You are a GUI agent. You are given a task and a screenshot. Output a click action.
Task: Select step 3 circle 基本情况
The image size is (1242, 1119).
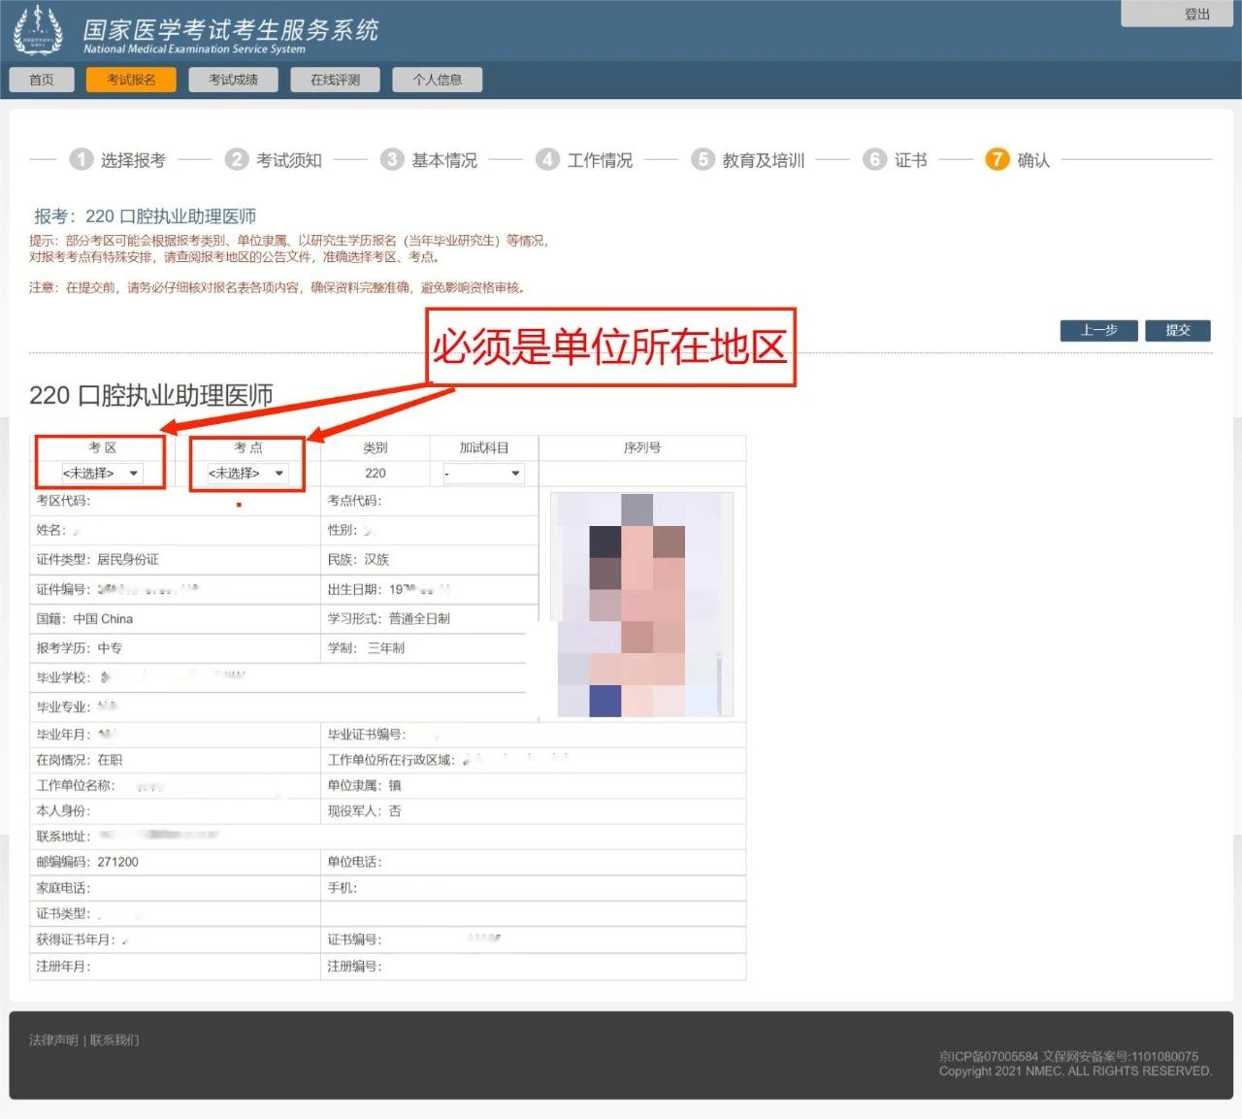pyautogui.click(x=392, y=159)
